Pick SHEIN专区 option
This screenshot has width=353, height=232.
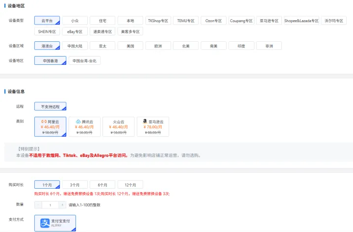click(47, 31)
